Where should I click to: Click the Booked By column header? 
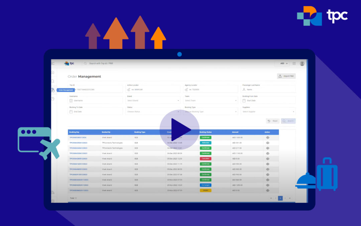click(106, 132)
